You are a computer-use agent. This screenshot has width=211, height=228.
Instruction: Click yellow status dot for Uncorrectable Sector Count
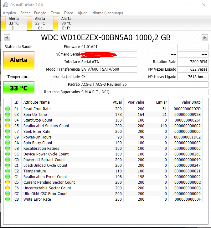pyautogui.click(x=8, y=188)
